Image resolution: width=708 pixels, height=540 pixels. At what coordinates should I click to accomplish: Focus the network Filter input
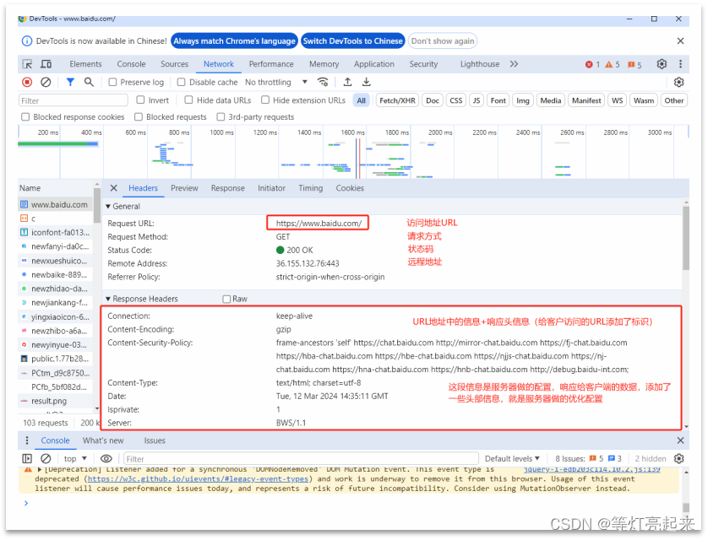coord(74,100)
